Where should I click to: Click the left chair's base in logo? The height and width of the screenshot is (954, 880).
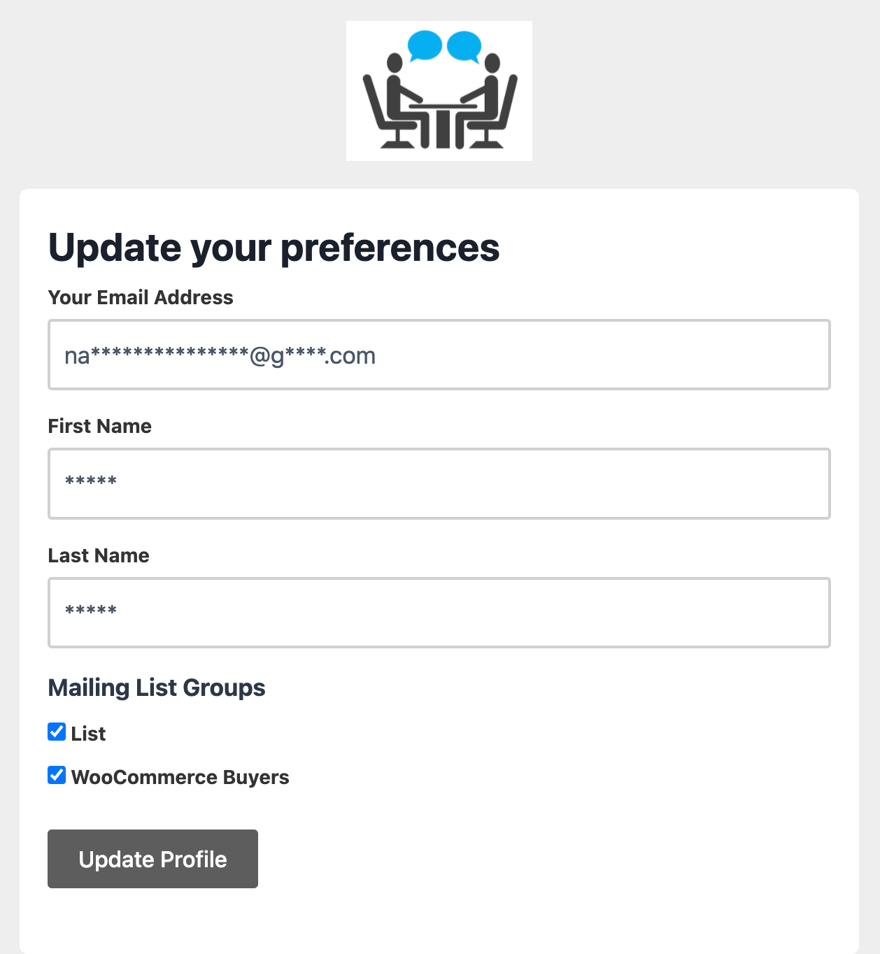coord(397,142)
